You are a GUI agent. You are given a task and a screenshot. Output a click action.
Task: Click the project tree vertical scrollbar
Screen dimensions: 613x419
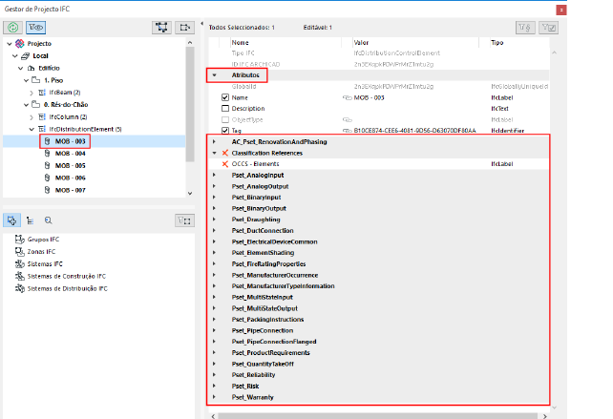[190, 104]
